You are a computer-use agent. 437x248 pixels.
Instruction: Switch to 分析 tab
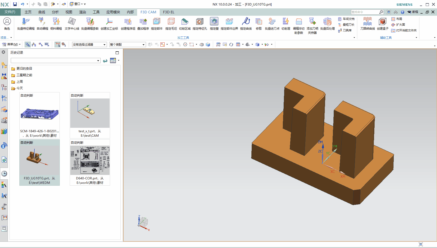tap(55, 12)
